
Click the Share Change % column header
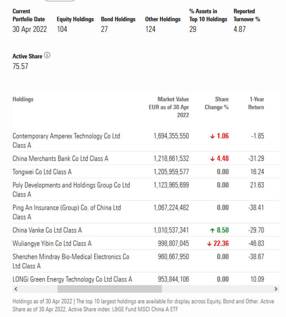[x=217, y=103]
